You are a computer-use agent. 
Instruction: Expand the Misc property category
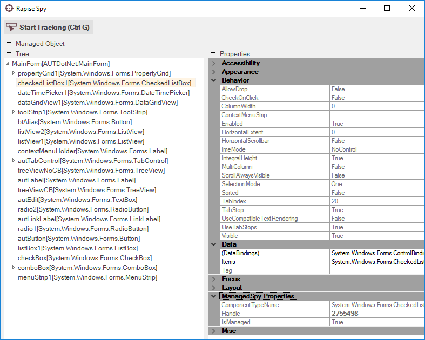point(214,331)
